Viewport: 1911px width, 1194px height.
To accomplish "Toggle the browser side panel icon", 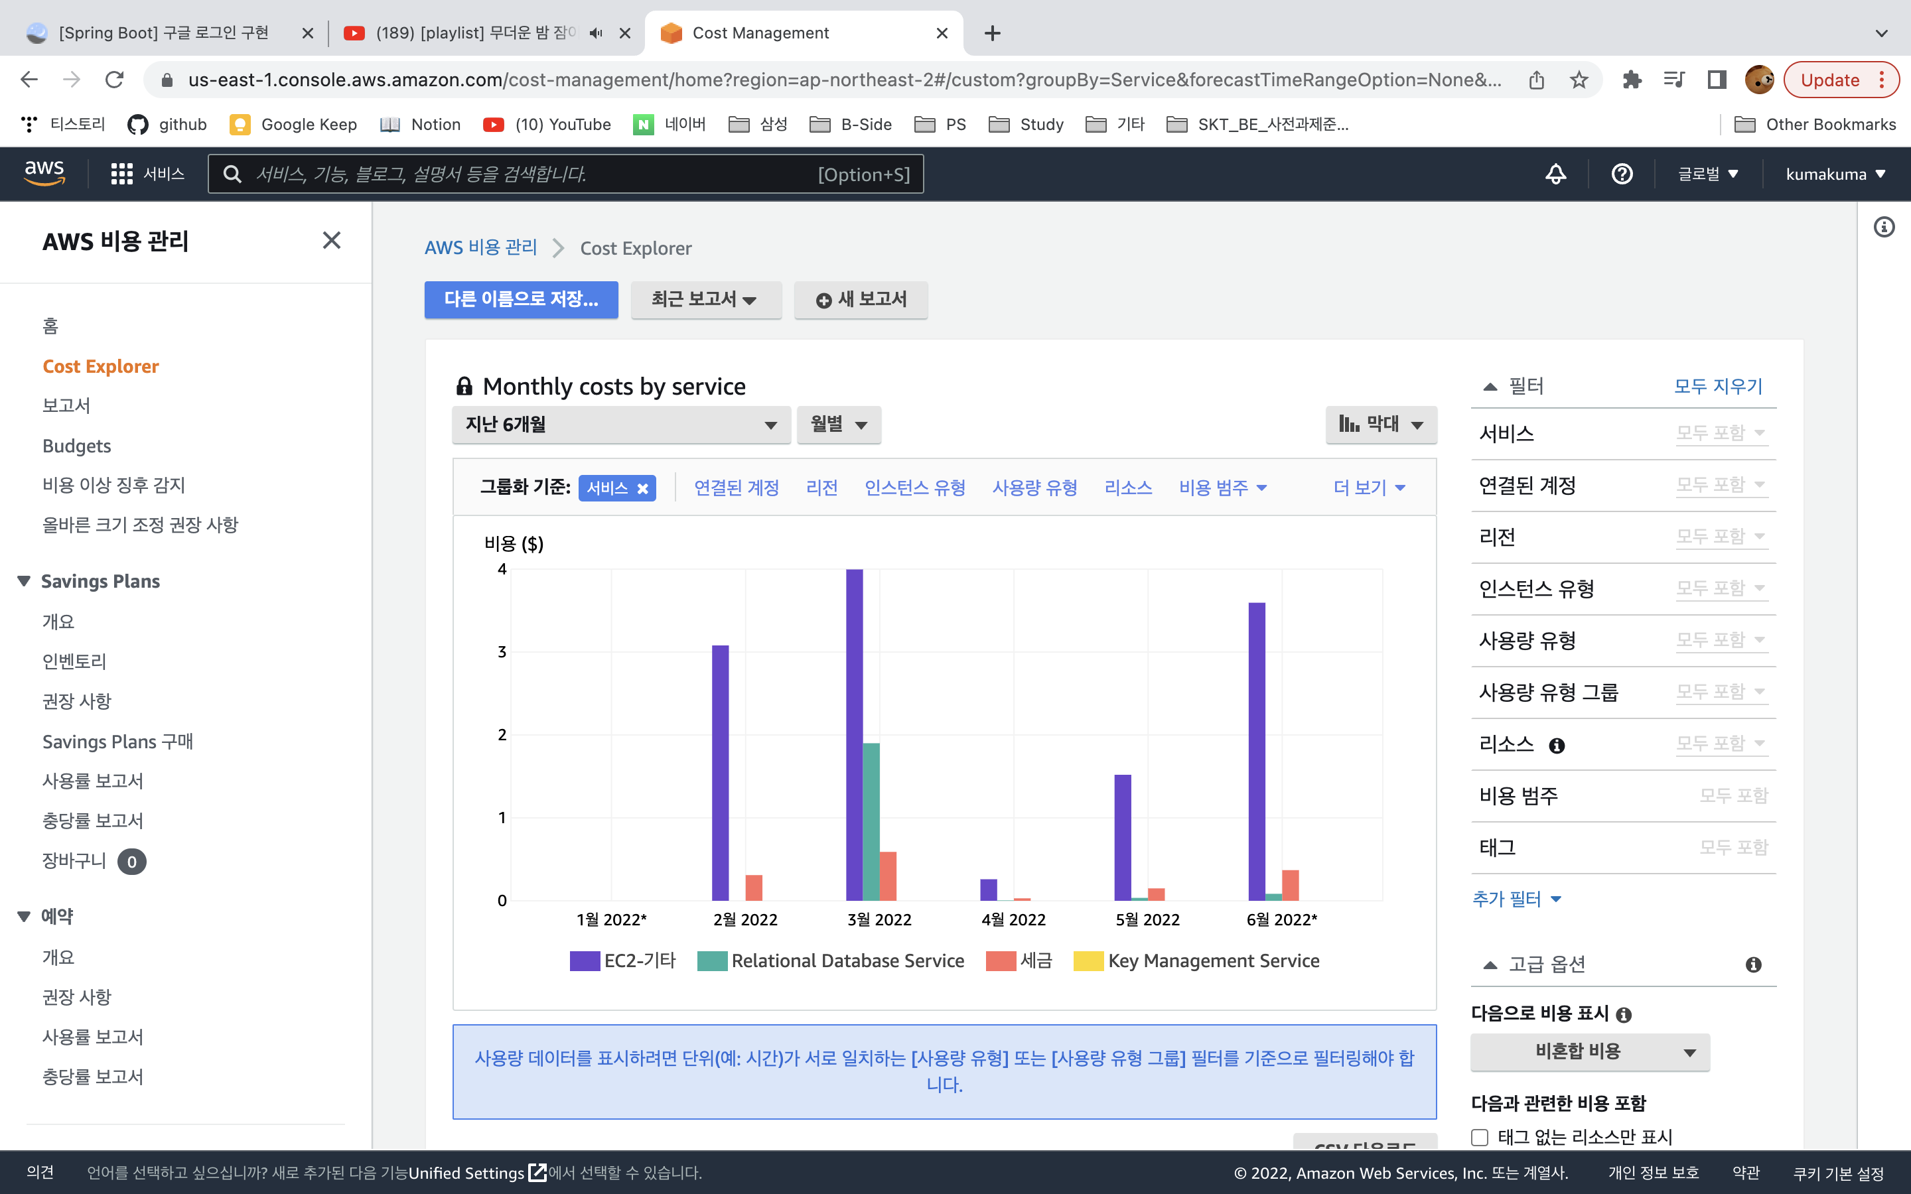I will click(1716, 80).
